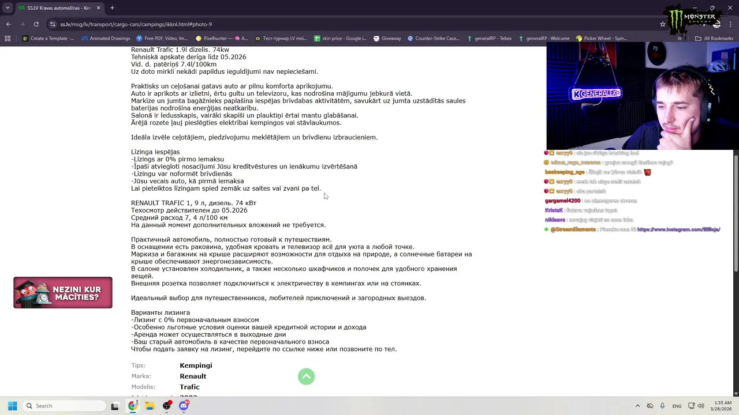
Task: Click the text 'RENAULT TRAFIC 1, 9 л, дизель. 74 кВт'
Action: tap(193, 203)
